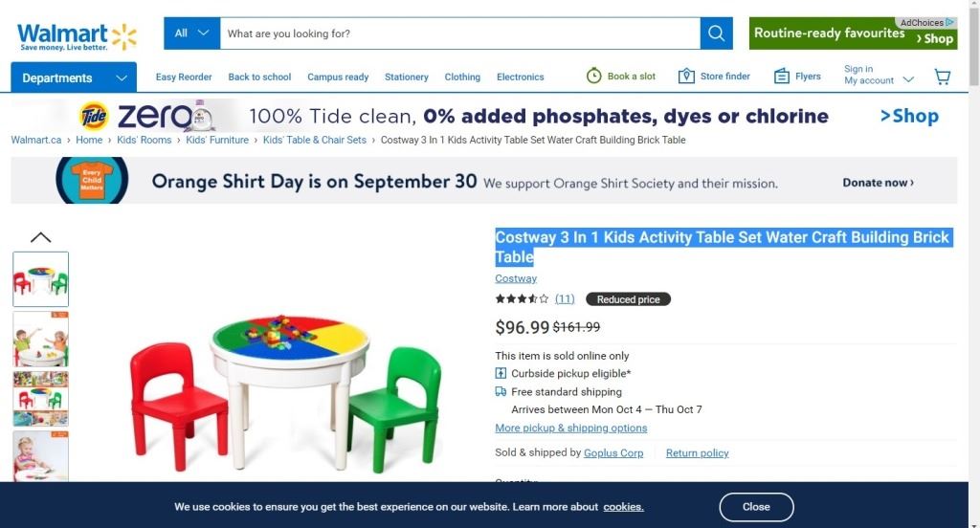Open the shopping cart icon
Screen dimensions: 980x528
[942, 77]
